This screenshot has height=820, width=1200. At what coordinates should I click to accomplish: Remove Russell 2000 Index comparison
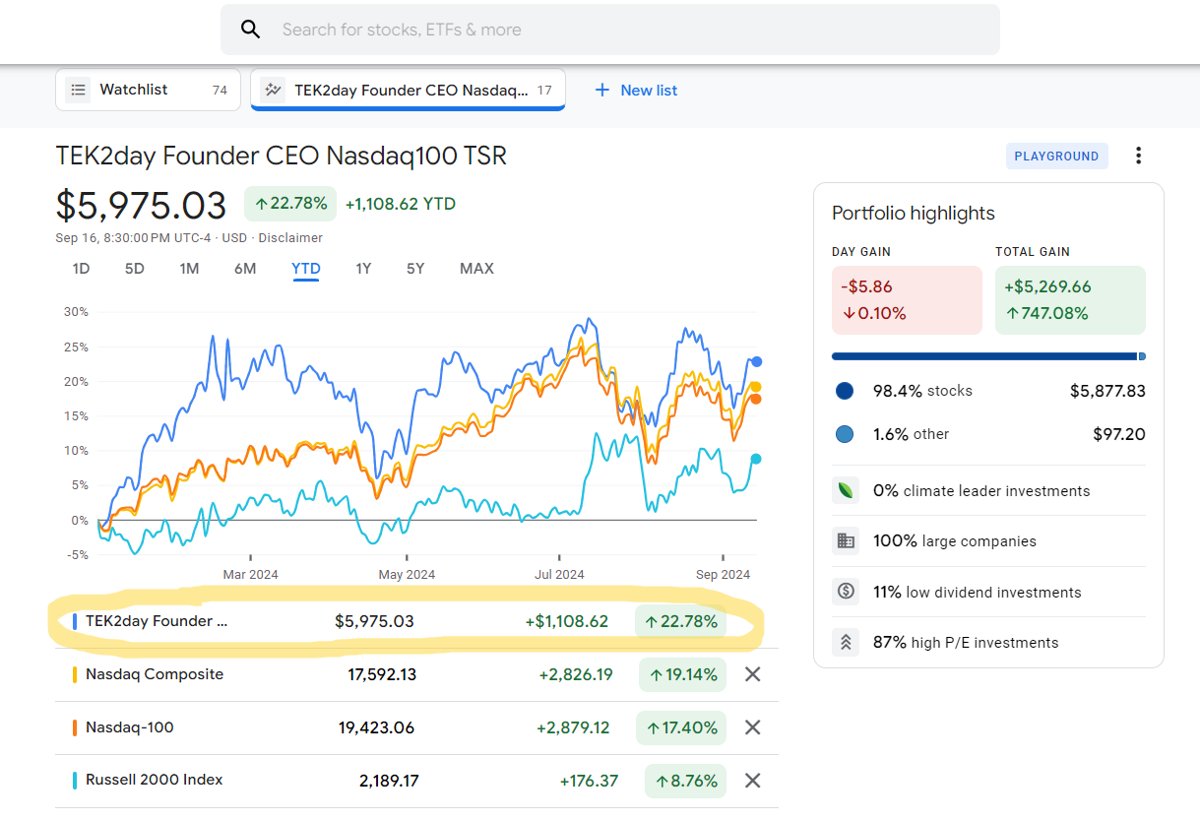click(x=752, y=781)
